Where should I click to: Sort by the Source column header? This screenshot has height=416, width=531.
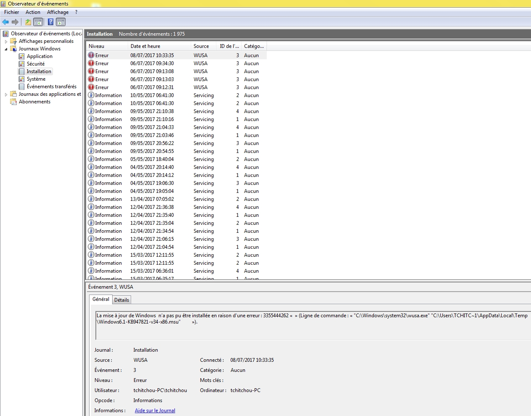203,46
